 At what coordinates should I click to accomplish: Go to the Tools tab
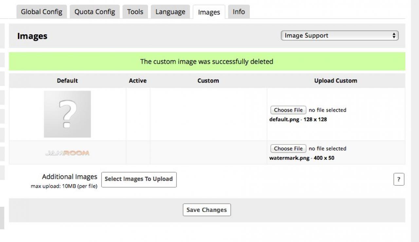click(x=135, y=12)
